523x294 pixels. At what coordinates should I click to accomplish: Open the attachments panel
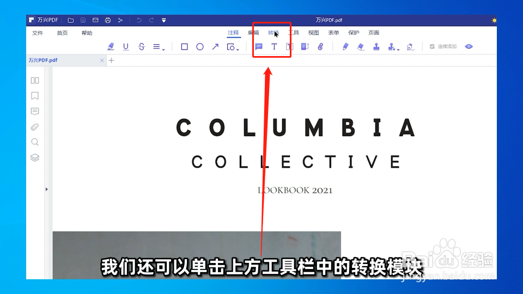pos(35,127)
